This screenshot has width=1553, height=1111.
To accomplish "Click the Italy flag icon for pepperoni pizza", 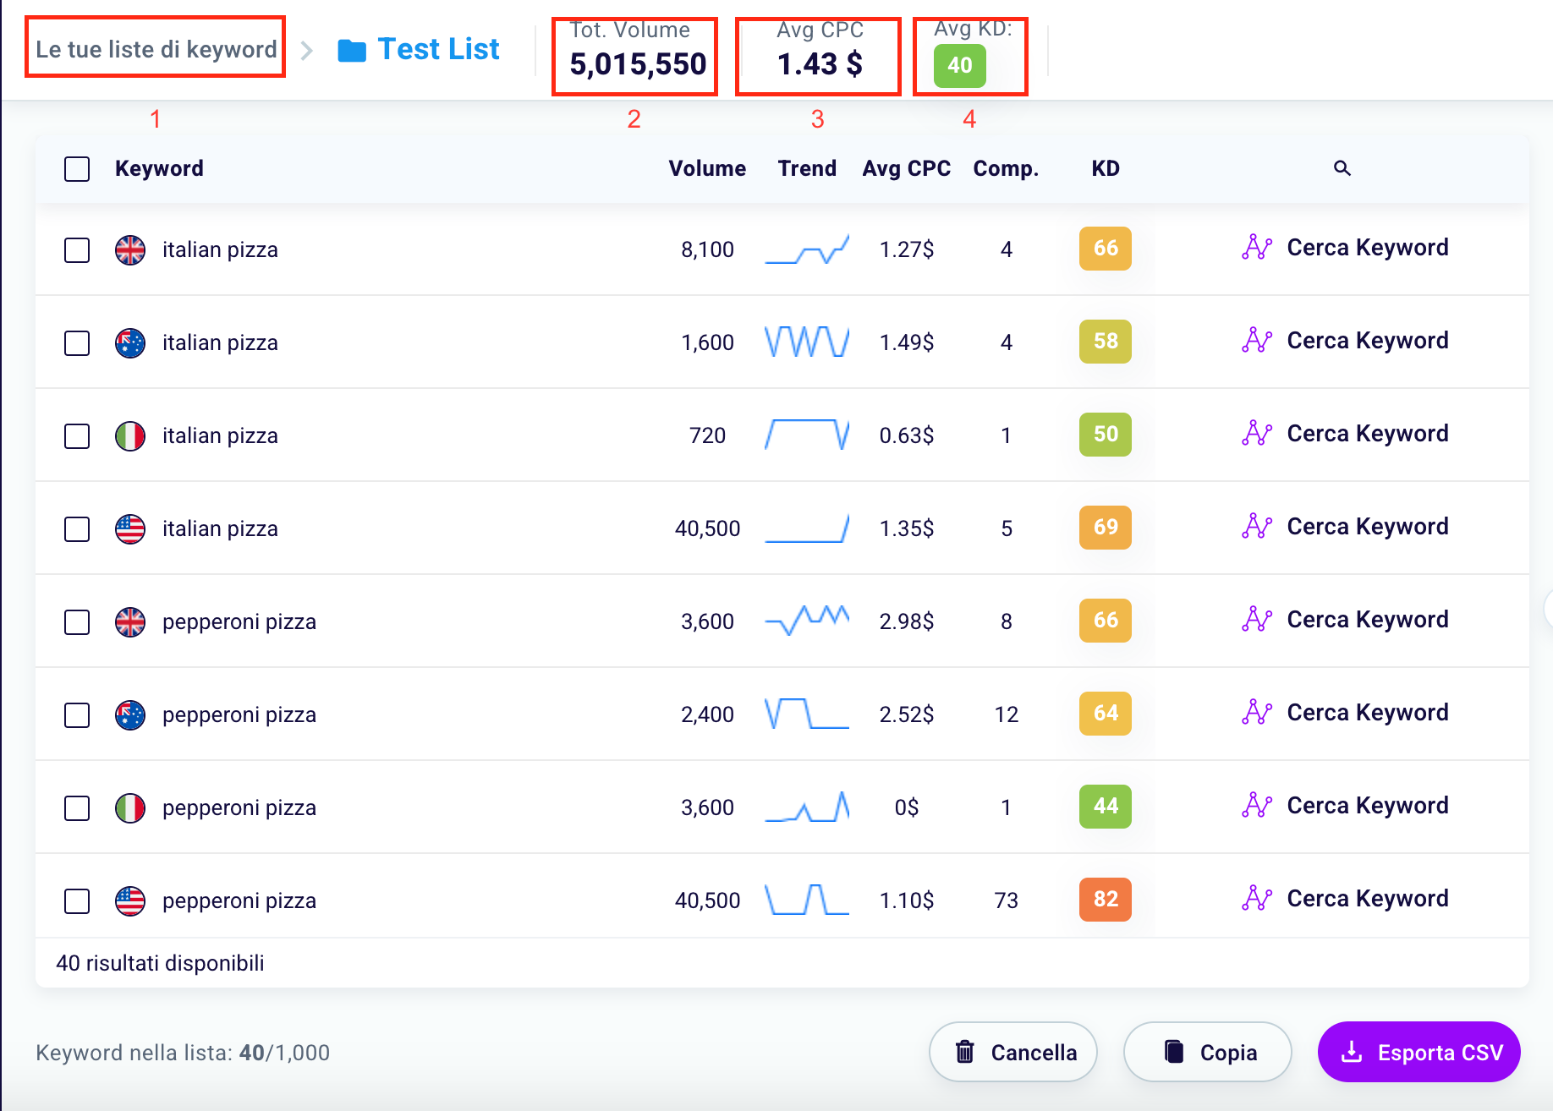I will (130, 808).
